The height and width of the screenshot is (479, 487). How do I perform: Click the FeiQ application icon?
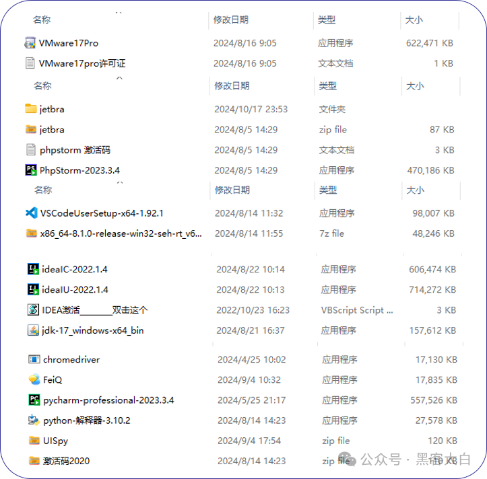click(34, 379)
